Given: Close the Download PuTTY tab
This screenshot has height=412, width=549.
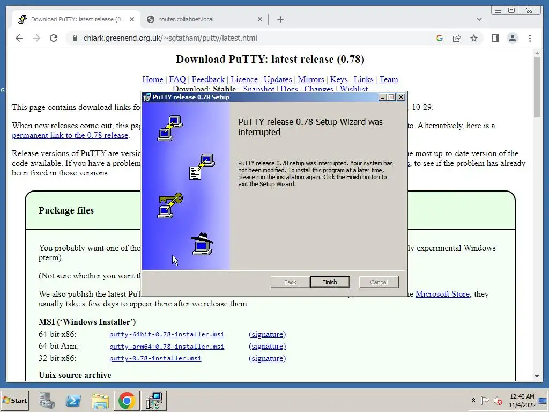Looking at the screenshot, I should point(132,19).
